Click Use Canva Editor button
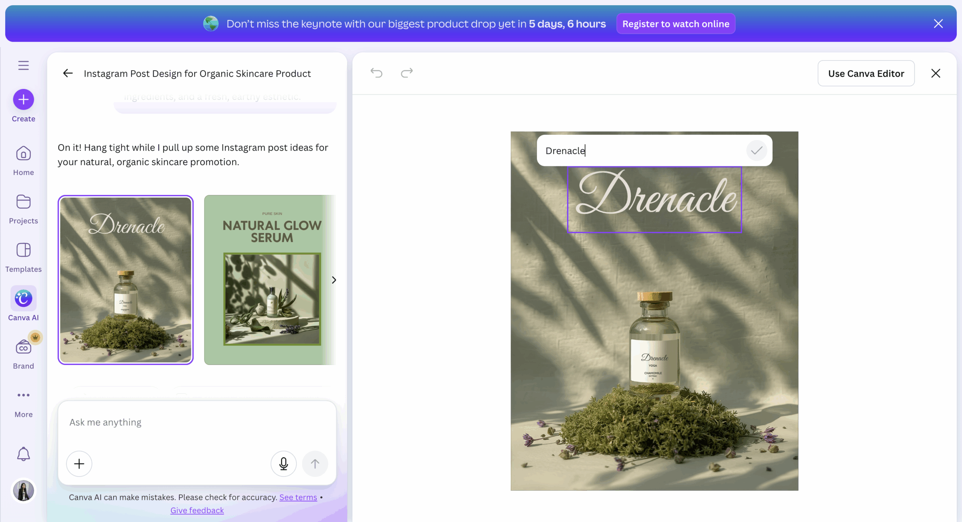This screenshot has height=522, width=962. click(x=866, y=74)
